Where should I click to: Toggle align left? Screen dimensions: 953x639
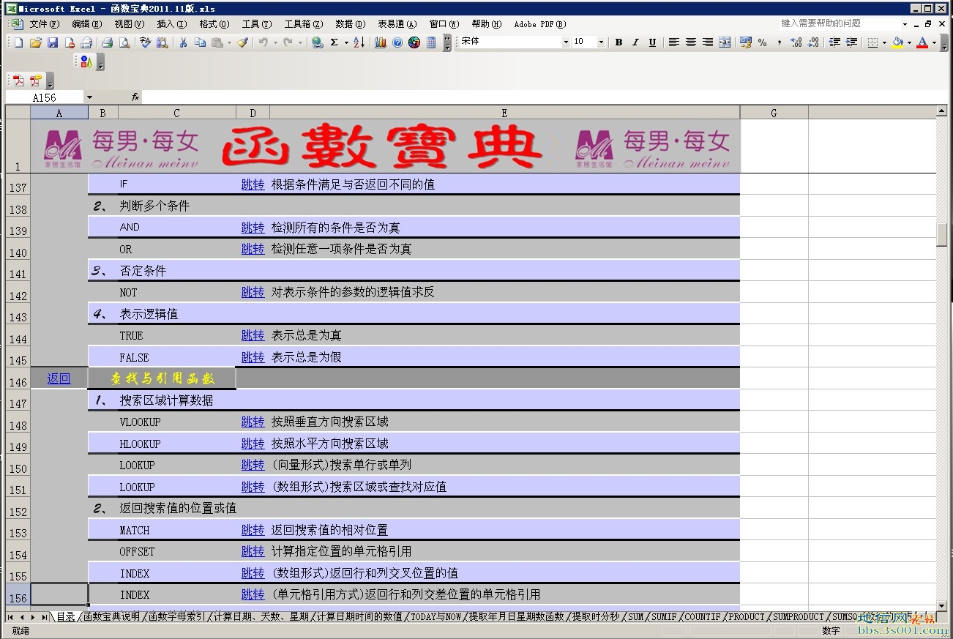point(673,42)
